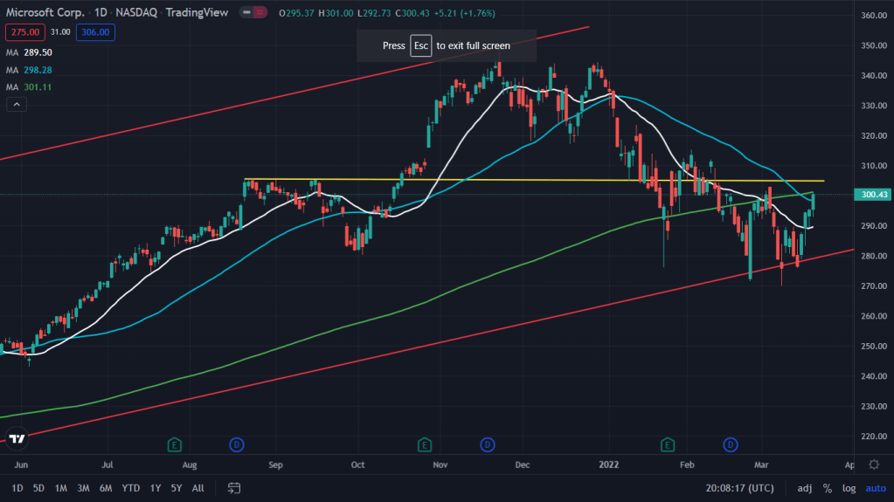The height and width of the screenshot is (502, 894).
Task: Toggle log scale mode
Action: click(x=848, y=487)
